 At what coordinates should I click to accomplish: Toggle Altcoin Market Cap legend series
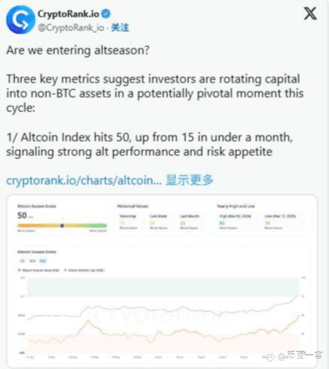coord(84,270)
